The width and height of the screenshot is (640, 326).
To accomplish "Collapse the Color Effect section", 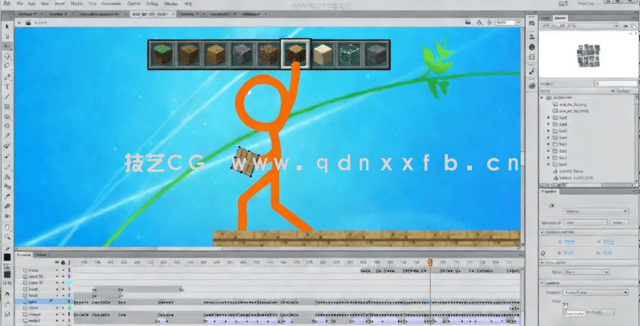I will [543, 263].
